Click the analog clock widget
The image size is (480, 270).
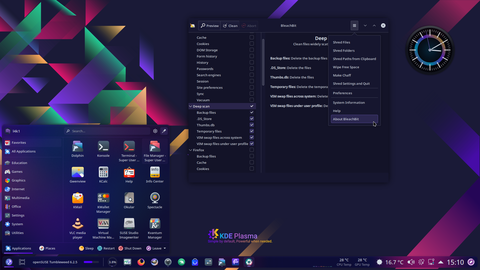point(430,50)
